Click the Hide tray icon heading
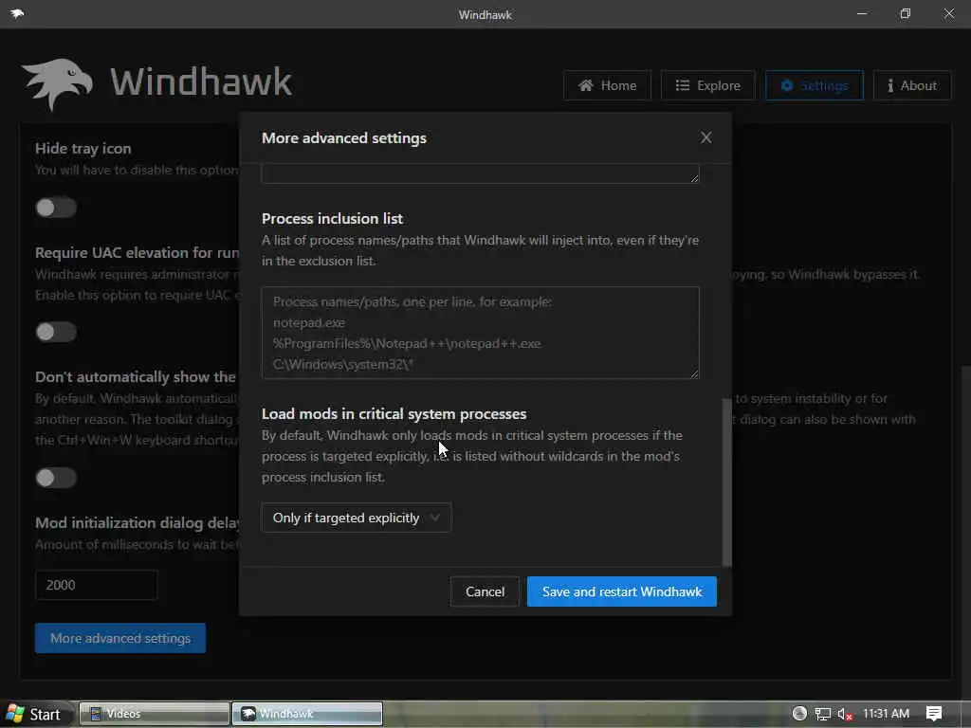 [x=83, y=149]
